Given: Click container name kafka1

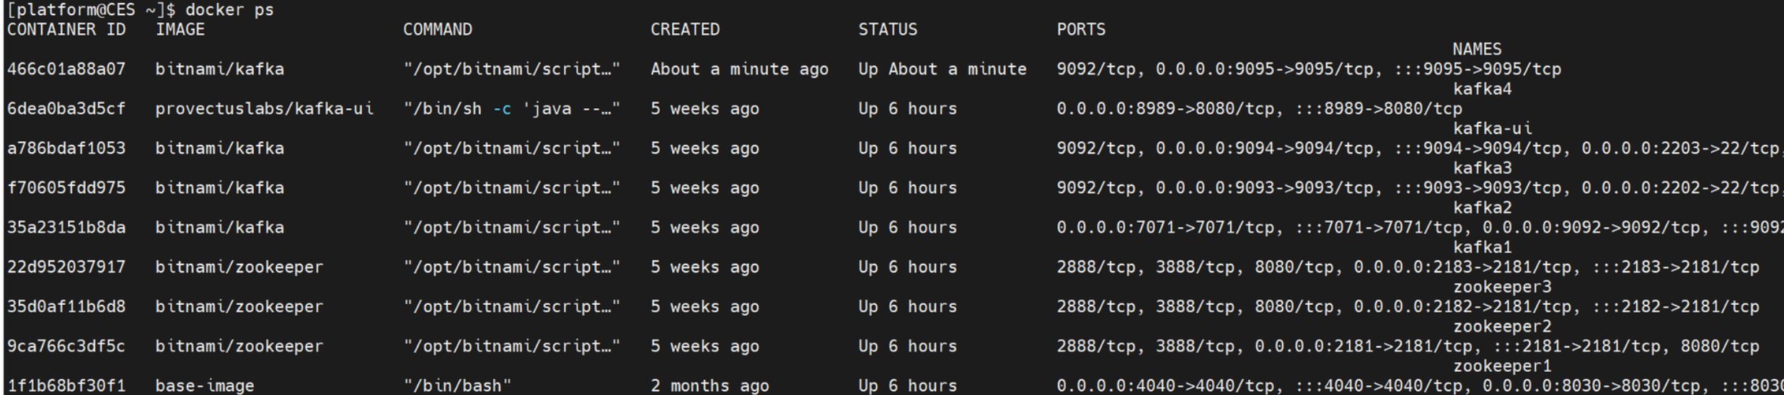Looking at the screenshot, I should [x=1482, y=248].
